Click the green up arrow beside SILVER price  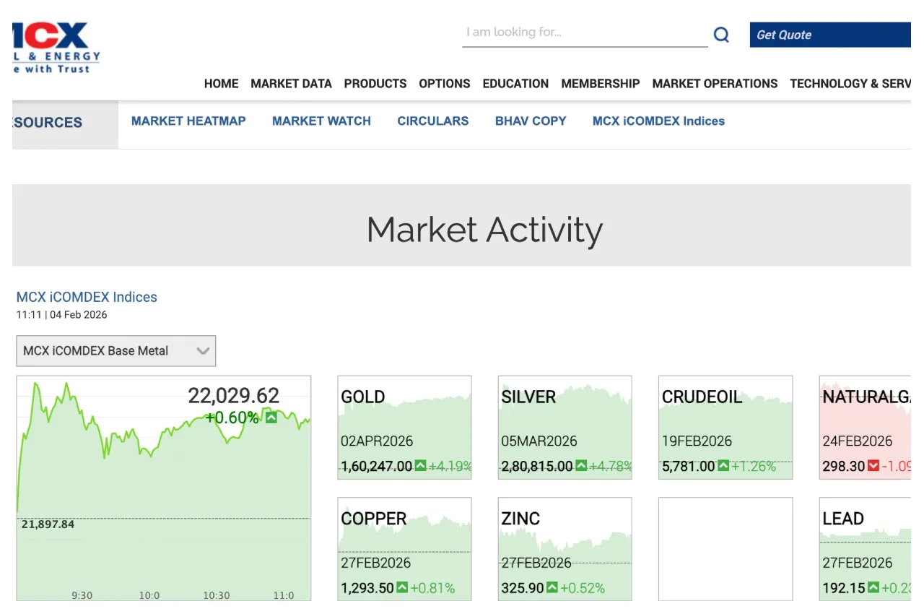(x=581, y=466)
